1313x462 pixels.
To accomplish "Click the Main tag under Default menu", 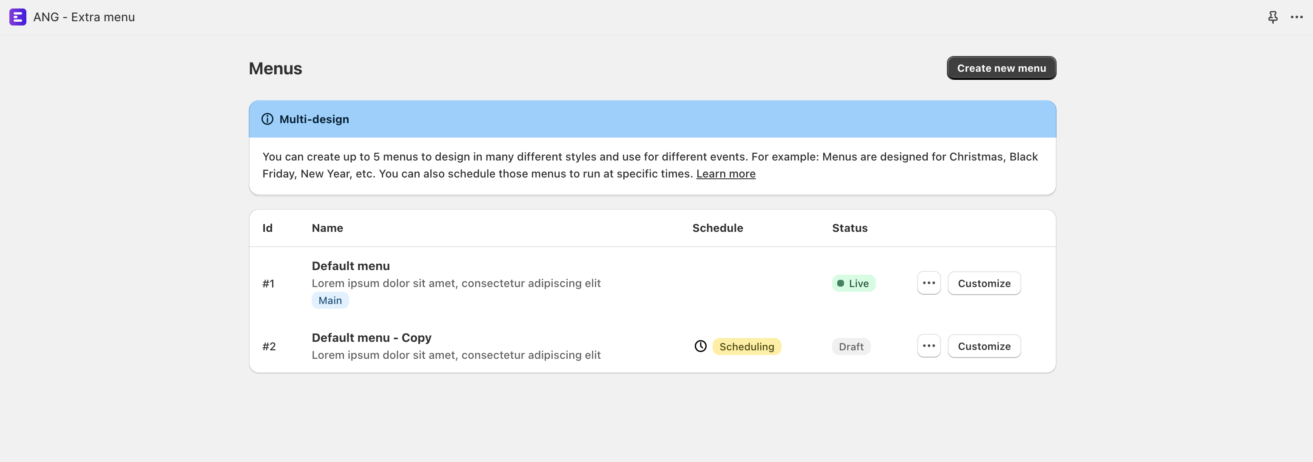I will coord(330,301).
